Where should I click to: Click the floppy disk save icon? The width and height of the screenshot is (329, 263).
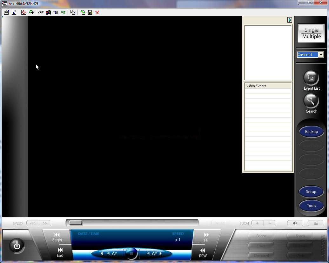(90, 12)
